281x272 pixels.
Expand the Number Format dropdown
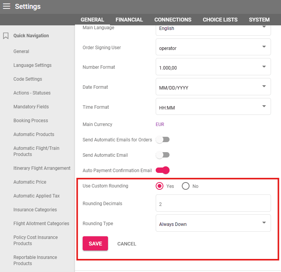pyautogui.click(x=213, y=67)
